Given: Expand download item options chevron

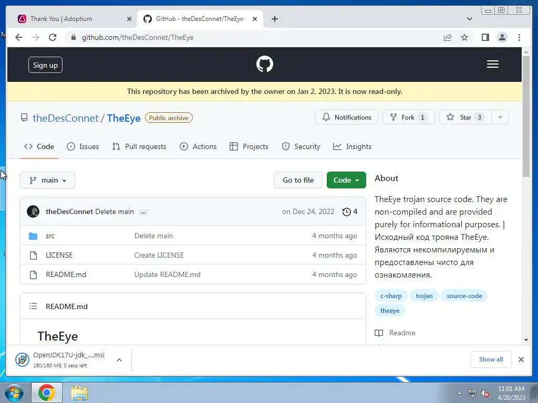Looking at the screenshot, I should [119, 360].
